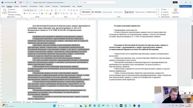Open the Windows Start menu
Viewport: 193px width, 108px height.
pos(54,106)
